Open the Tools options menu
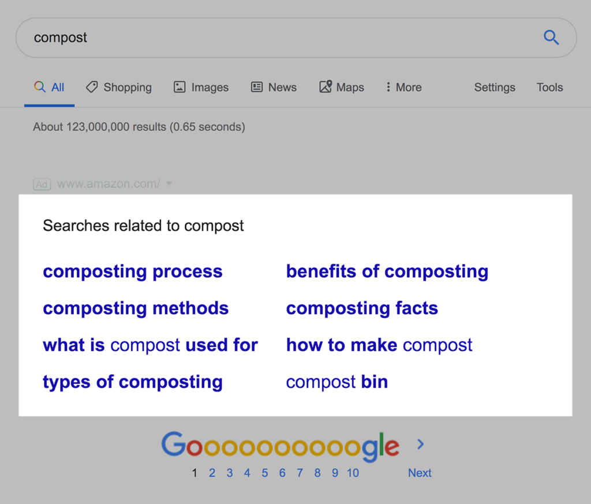Image resolution: width=591 pixels, height=504 pixels. pyautogui.click(x=549, y=87)
